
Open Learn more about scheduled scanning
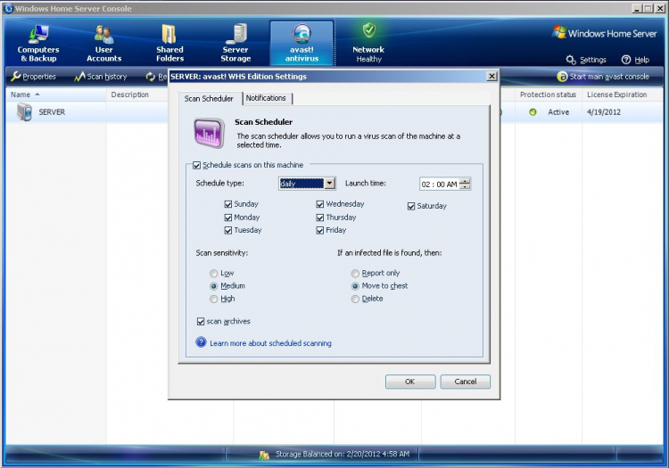click(270, 343)
